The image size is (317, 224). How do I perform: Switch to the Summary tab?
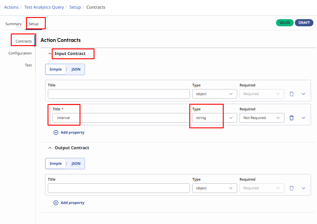click(13, 24)
